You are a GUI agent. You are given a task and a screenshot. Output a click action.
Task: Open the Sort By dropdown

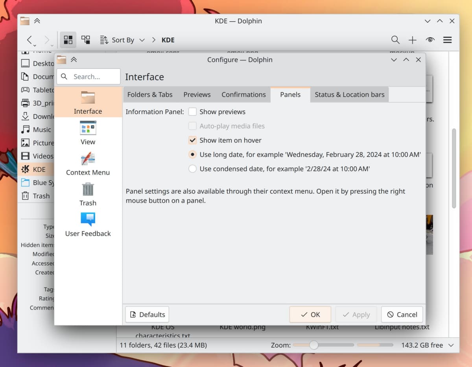click(x=122, y=40)
